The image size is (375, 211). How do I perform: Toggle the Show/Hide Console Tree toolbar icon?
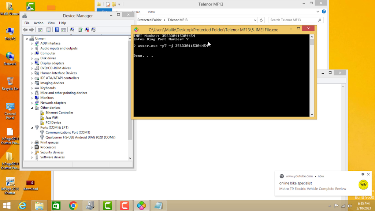[x=40, y=30]
